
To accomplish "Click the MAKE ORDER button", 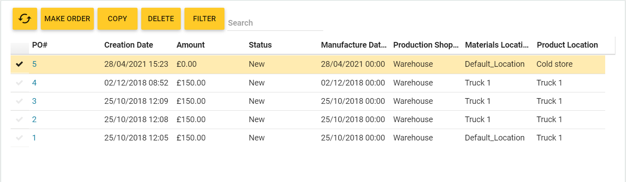I will click(x=67, y=19).
